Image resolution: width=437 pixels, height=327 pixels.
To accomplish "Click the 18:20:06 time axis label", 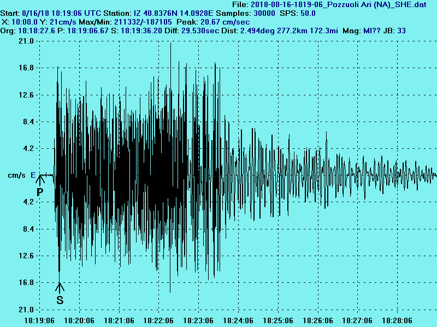I will click(x=79, y=320).
